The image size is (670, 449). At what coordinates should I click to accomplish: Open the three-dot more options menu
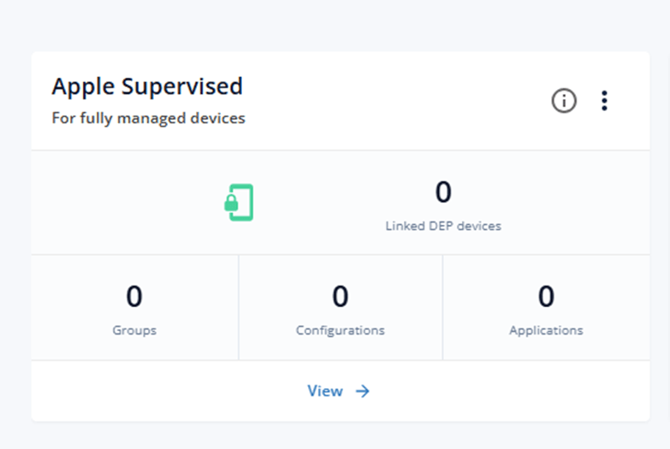[x=604, y=101]
